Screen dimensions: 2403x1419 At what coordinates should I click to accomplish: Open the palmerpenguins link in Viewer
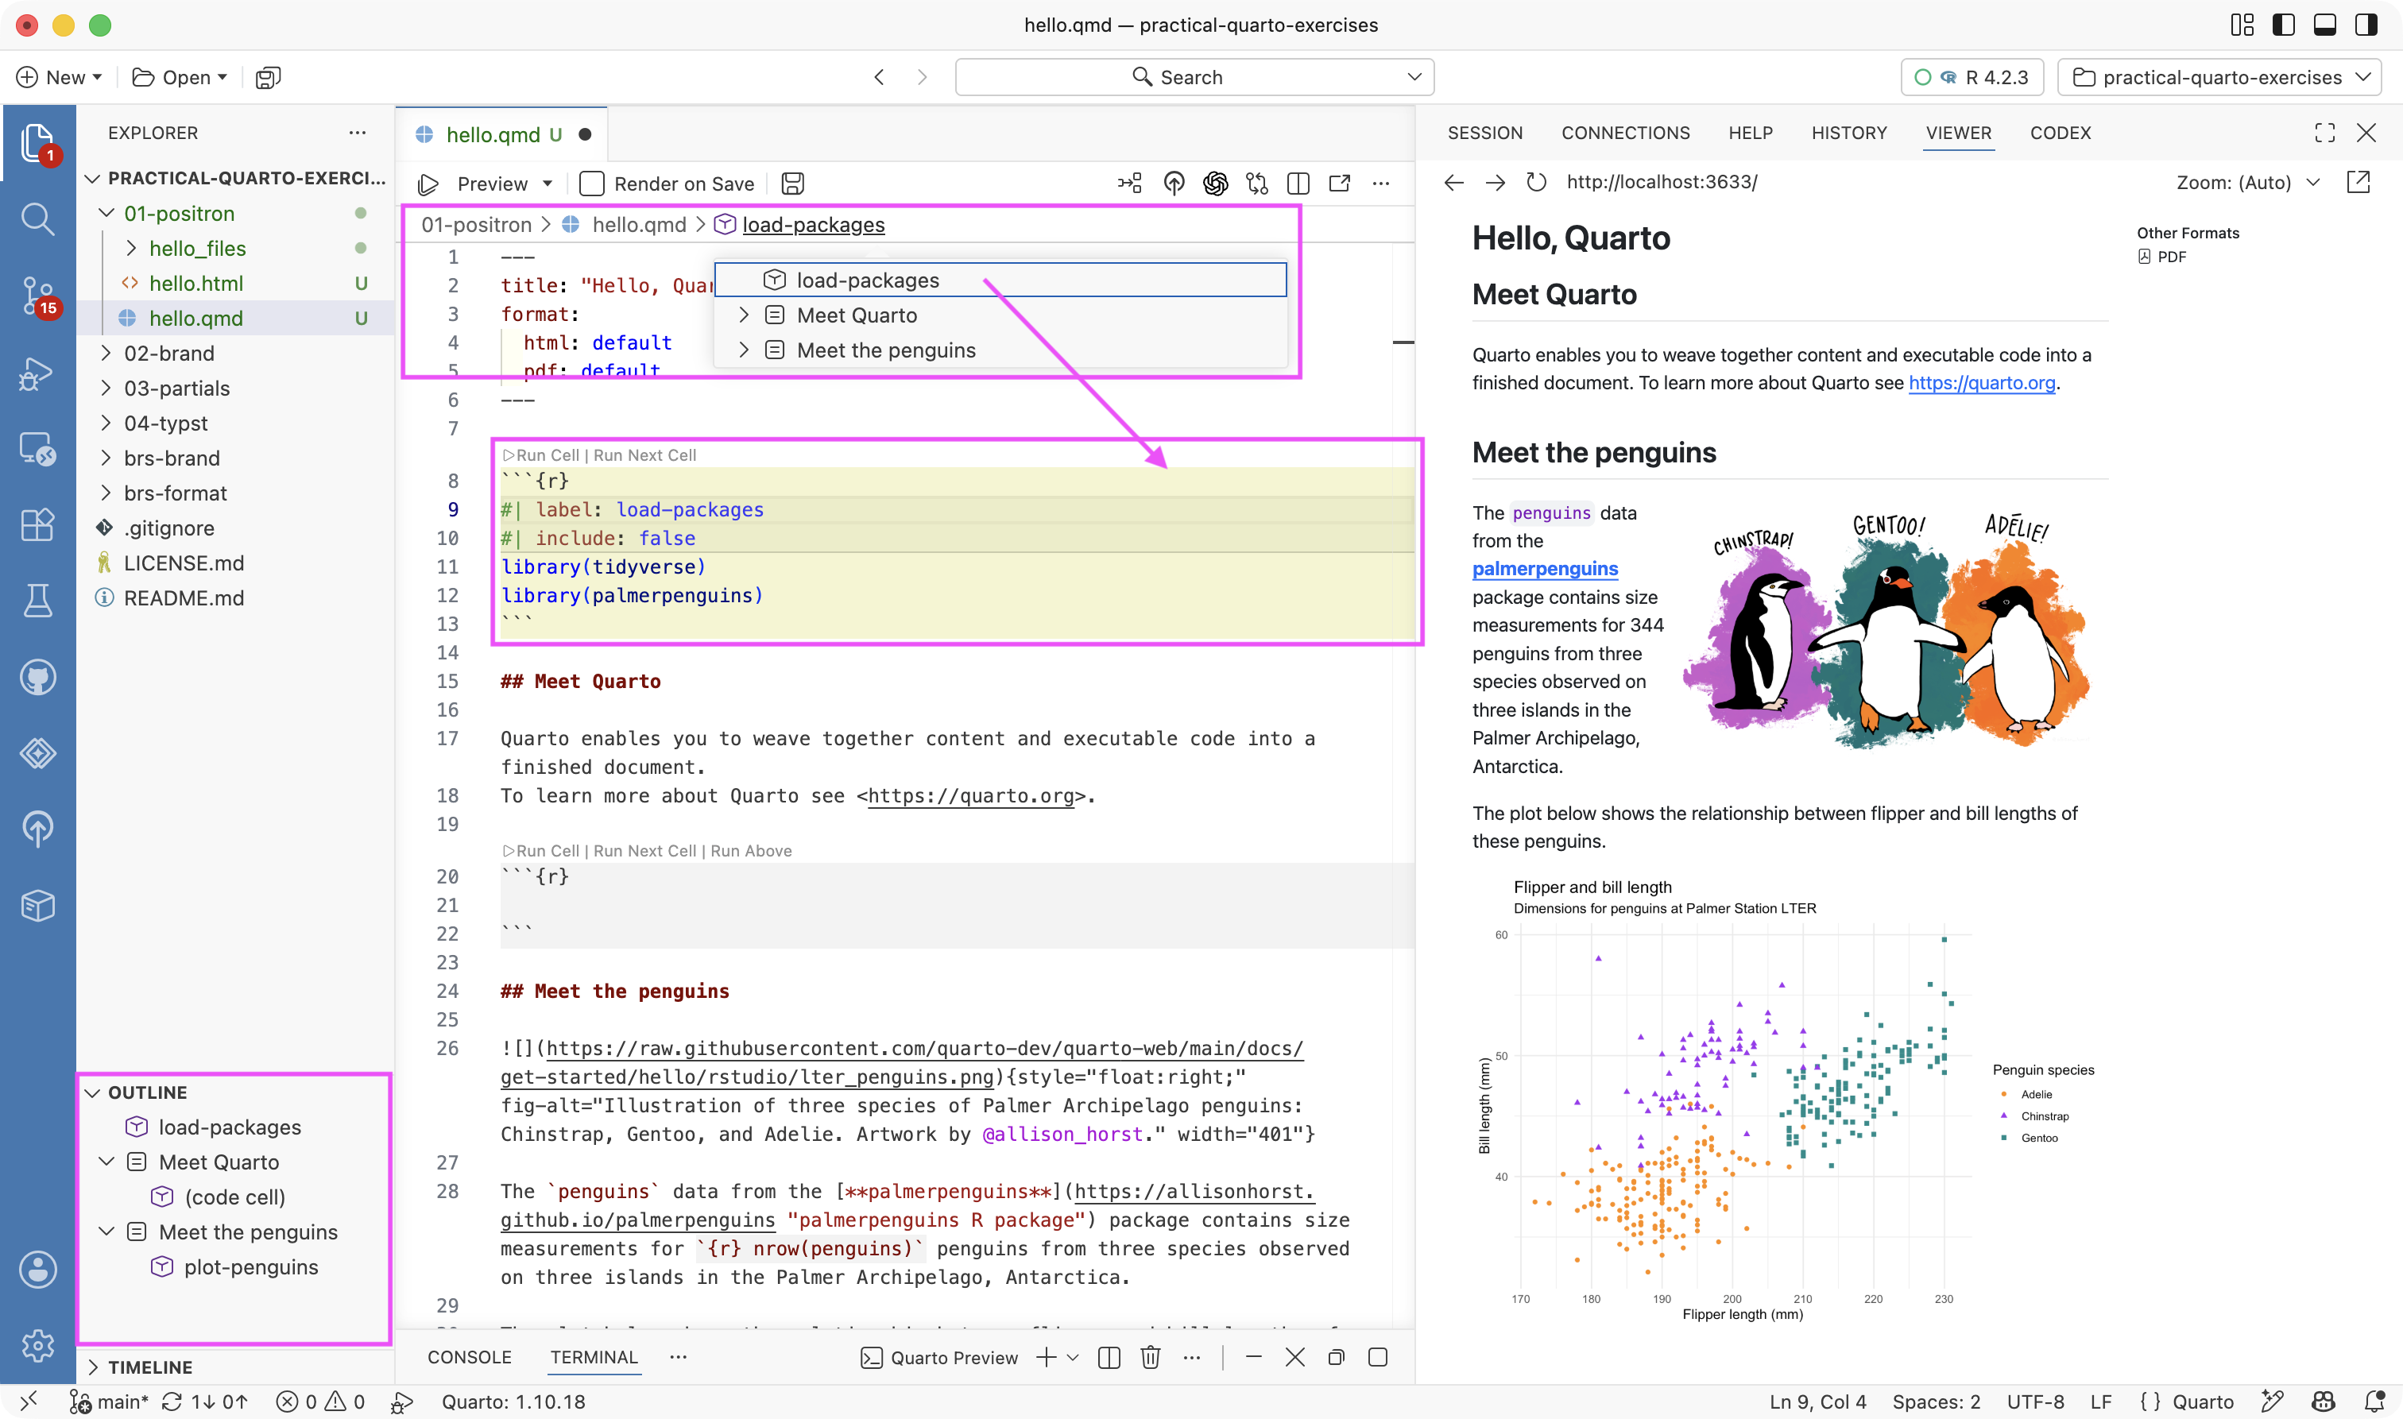tap(1544, 569)
